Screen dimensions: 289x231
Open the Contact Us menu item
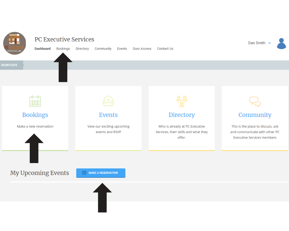click(x=165, y=49)
